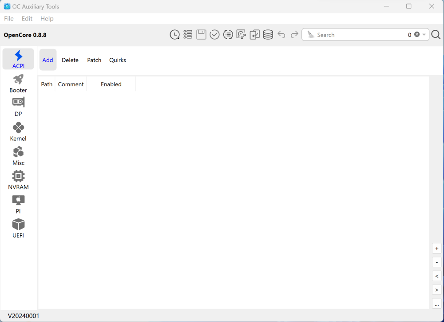This screenshot has width=444, height=322.
Task: Open the Misc sidebar section
Action: 18,156
